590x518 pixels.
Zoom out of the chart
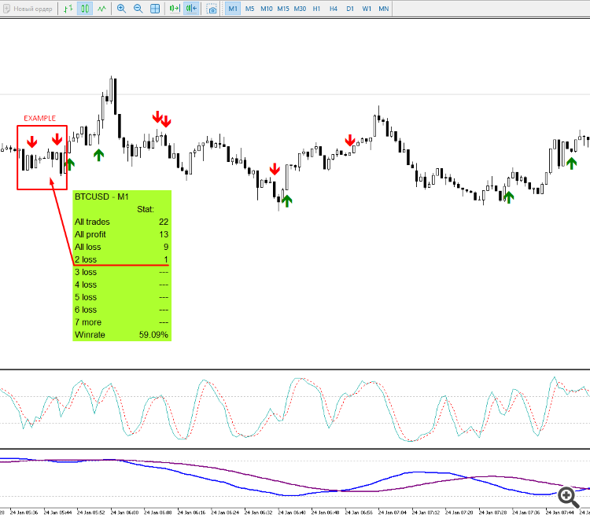138,9
